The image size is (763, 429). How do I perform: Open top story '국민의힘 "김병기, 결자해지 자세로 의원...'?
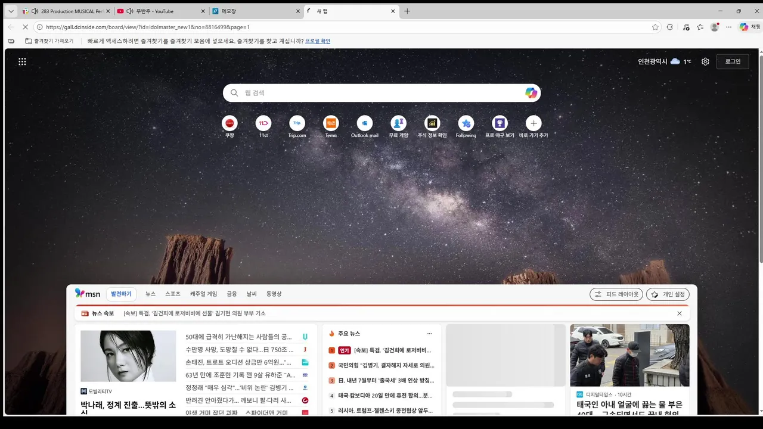tap(386, 365)
